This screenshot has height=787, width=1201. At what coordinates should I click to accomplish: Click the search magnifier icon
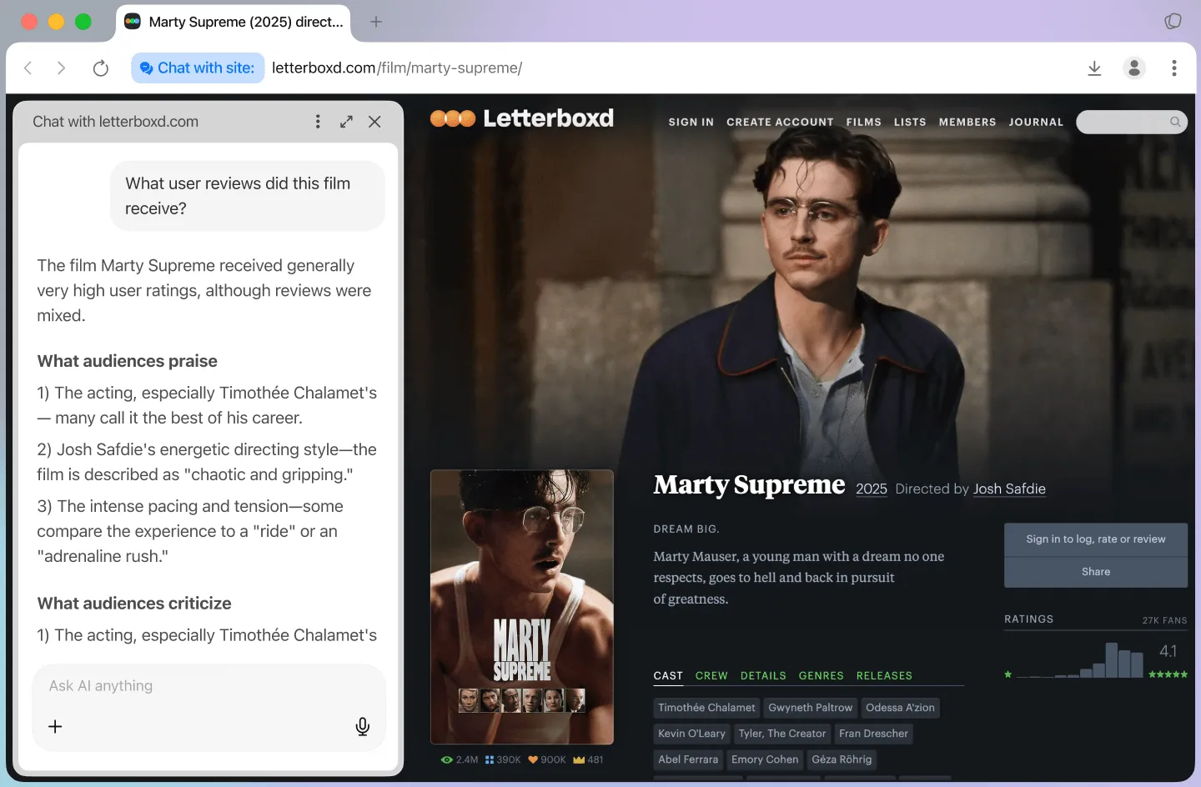(x=1175, y=122)
